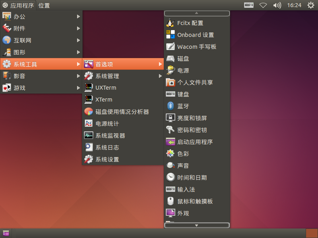Open 系统设置 wrench gear icon
318x238 pixels.
click(x=88, y=159)
